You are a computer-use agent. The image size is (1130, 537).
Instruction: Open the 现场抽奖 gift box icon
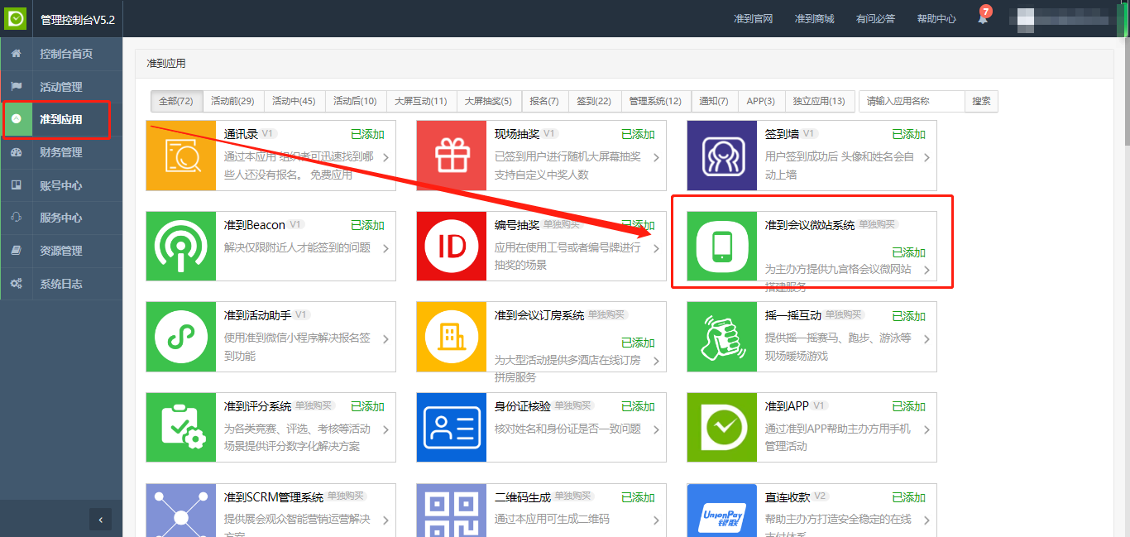451,156
